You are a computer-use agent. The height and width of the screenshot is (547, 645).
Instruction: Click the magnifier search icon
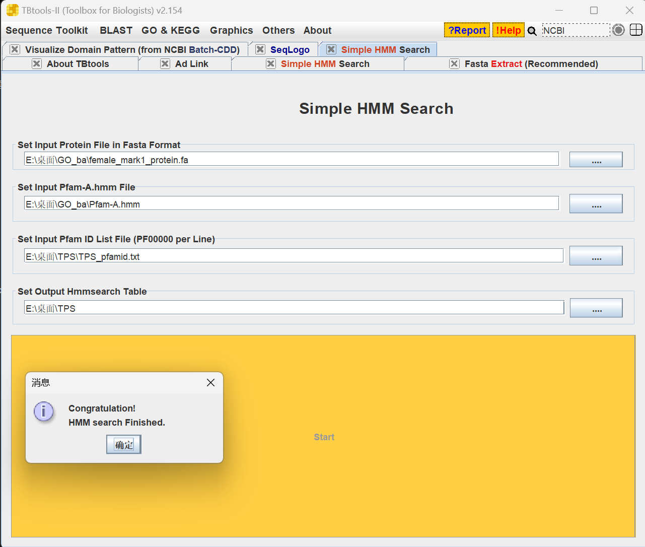(x=532, y=31)
